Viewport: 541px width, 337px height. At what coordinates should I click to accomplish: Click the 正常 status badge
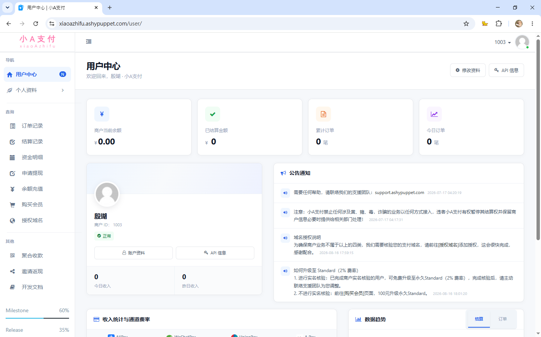104,236
